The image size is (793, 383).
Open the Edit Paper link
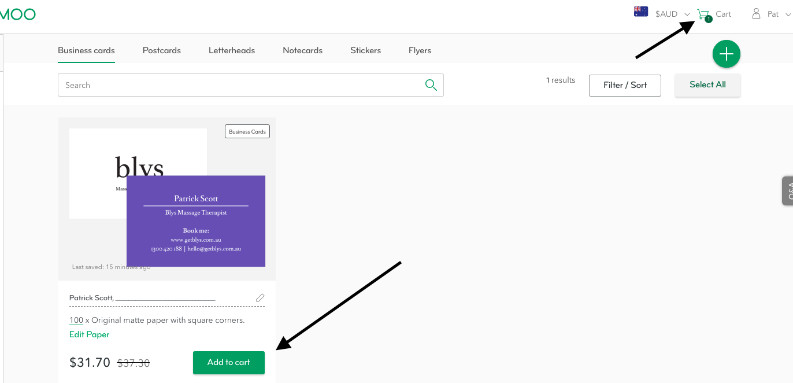(89, 334)
